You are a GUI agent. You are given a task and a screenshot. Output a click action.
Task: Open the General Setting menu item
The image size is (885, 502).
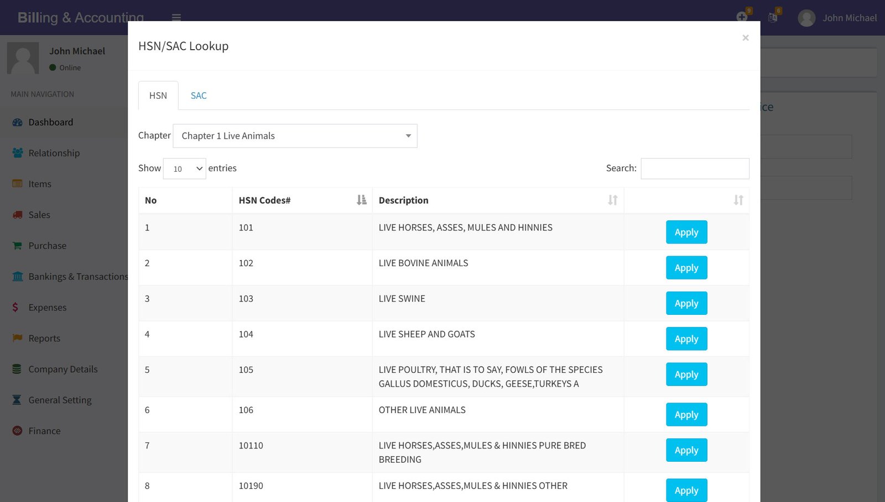tap(64, 400)
